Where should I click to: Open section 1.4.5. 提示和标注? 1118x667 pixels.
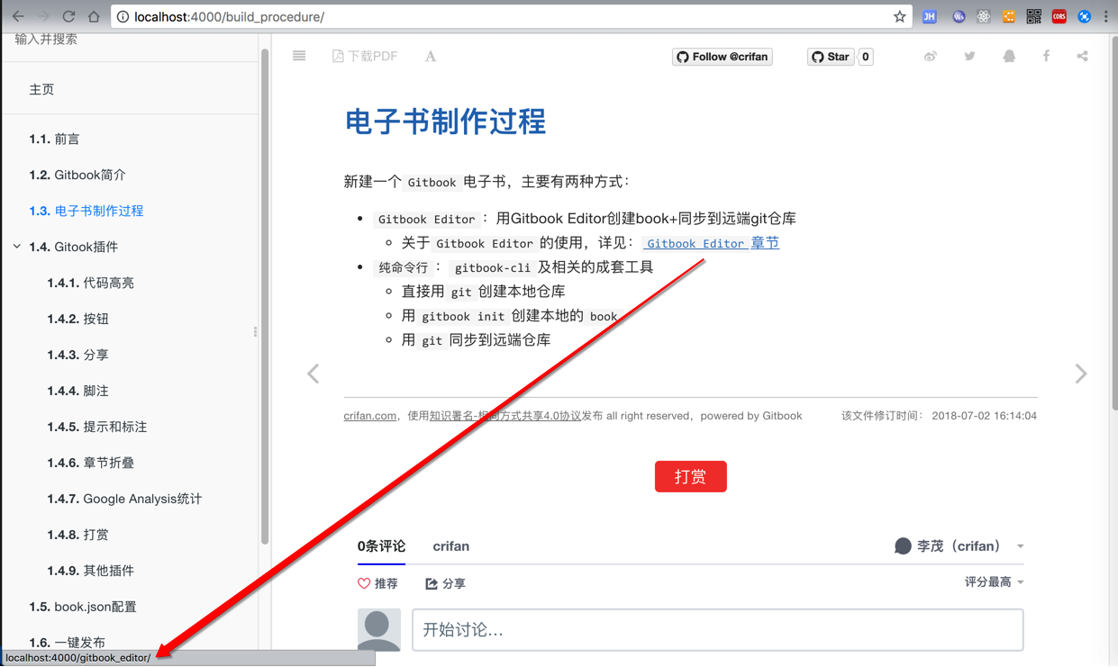97,427
